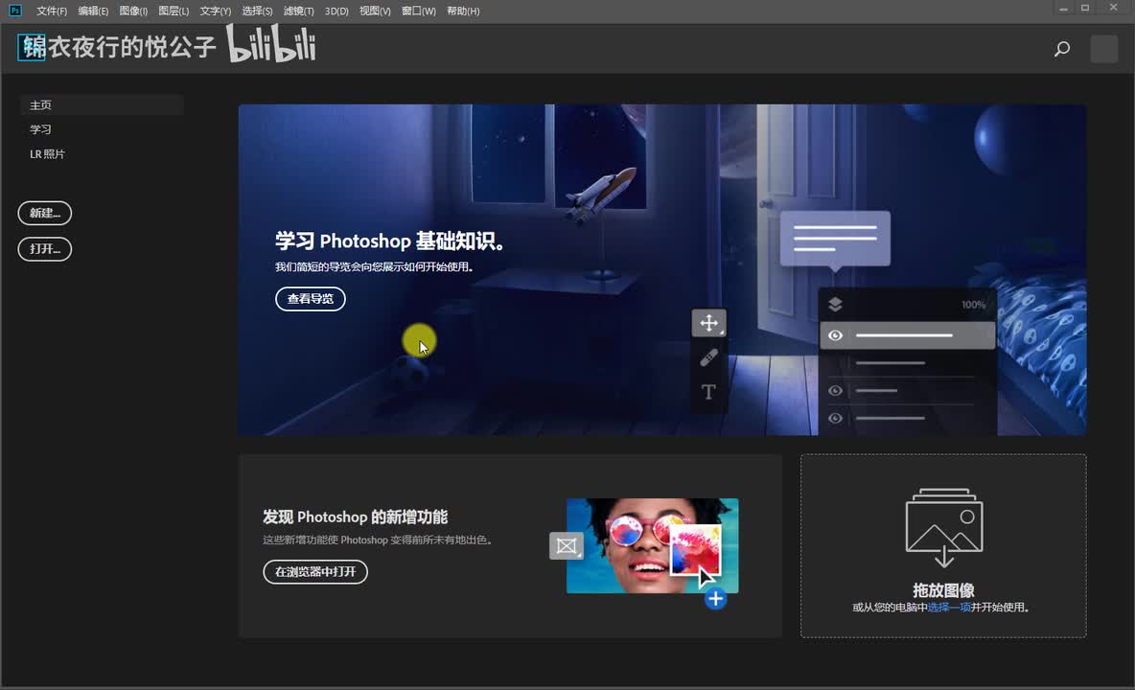Click the 在浏览器中打开 button
Screen dimensions: 1135x690
click(315, 571)
